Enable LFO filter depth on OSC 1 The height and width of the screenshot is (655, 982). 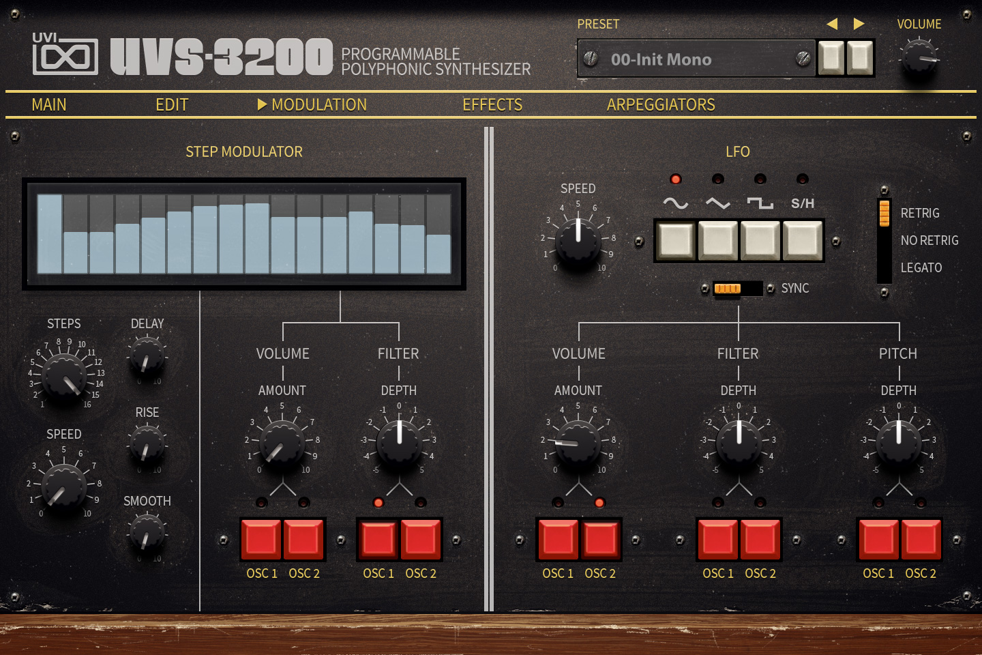point(717,539)
